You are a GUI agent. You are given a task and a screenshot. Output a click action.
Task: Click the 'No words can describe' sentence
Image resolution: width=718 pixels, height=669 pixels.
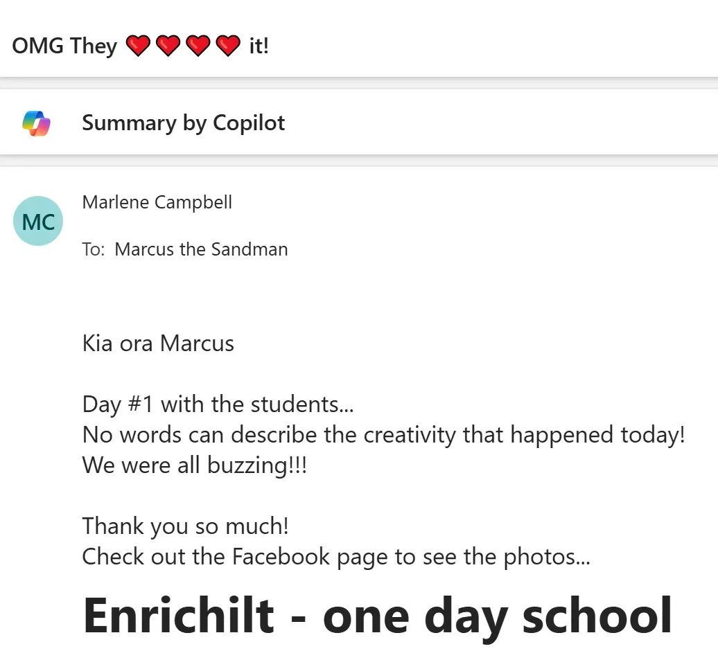[384, 435]
